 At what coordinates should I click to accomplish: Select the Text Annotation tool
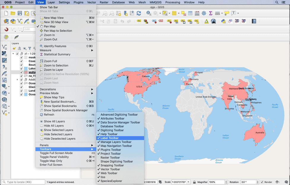pos(234,13)
